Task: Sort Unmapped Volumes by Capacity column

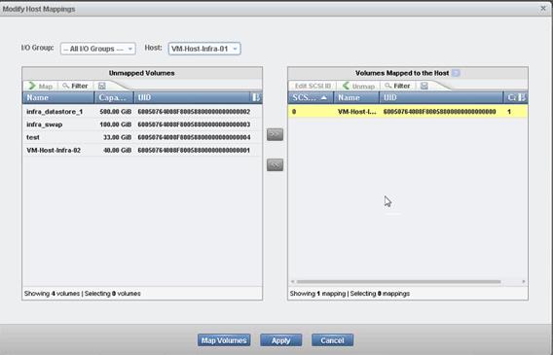Action: click(x=114, y=97)
